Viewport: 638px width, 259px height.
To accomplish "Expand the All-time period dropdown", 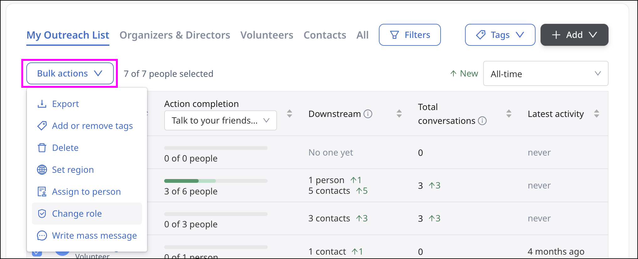I will pyautogui.click(x=546, y=74).
